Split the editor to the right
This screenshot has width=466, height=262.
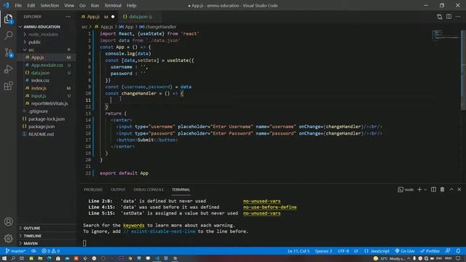[449, 17]
